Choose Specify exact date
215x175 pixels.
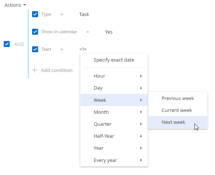114,60
